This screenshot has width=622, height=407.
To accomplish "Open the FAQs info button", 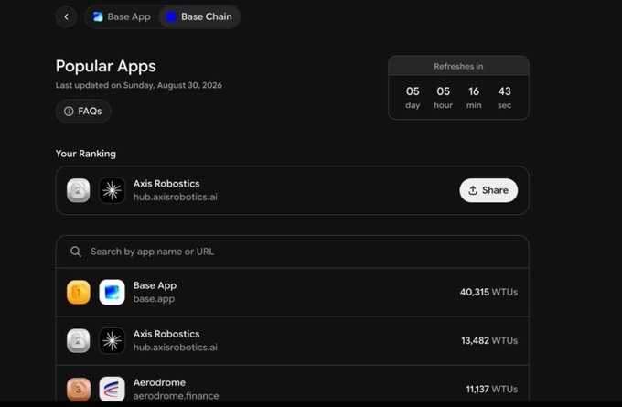I will [x=83, y=111].
